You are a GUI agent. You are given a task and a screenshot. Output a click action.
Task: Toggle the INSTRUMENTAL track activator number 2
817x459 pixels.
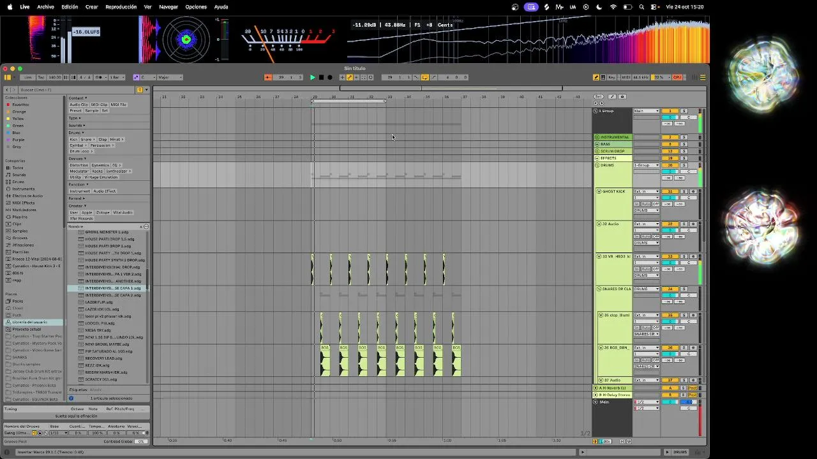[x=670, y=137]
